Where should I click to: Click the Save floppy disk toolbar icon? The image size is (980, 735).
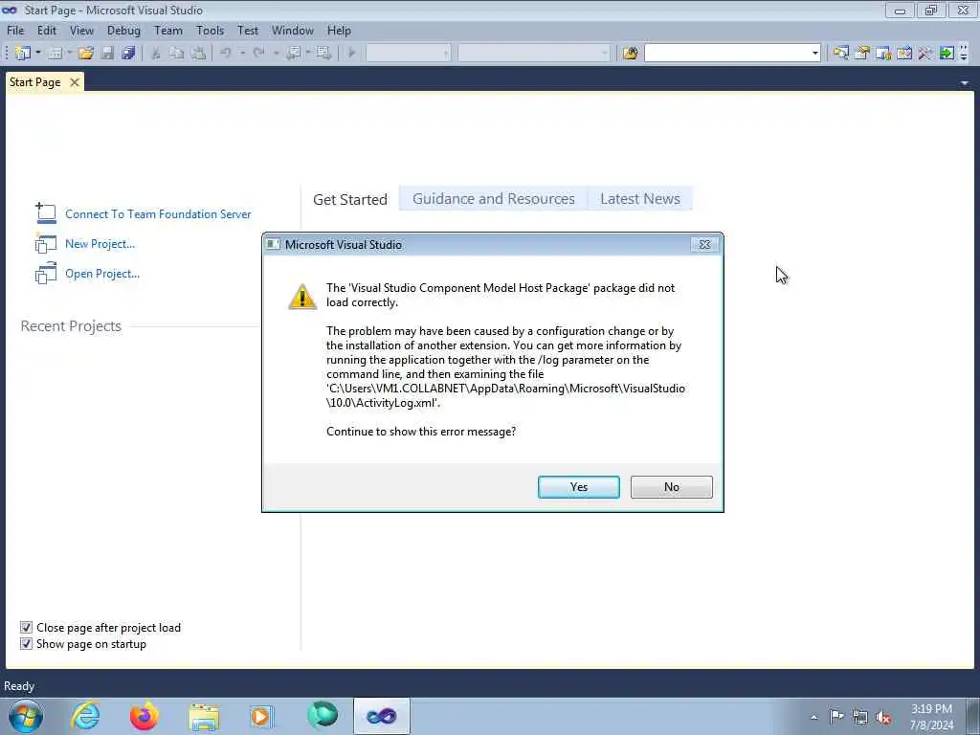pyautogui.click(x=107, y=54)
